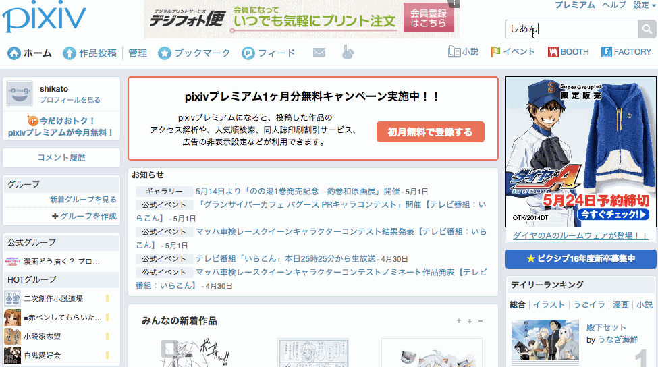Viewport: 658px width, 367px height.
Task: Click the Feed P icon
Action: point(248,53)
